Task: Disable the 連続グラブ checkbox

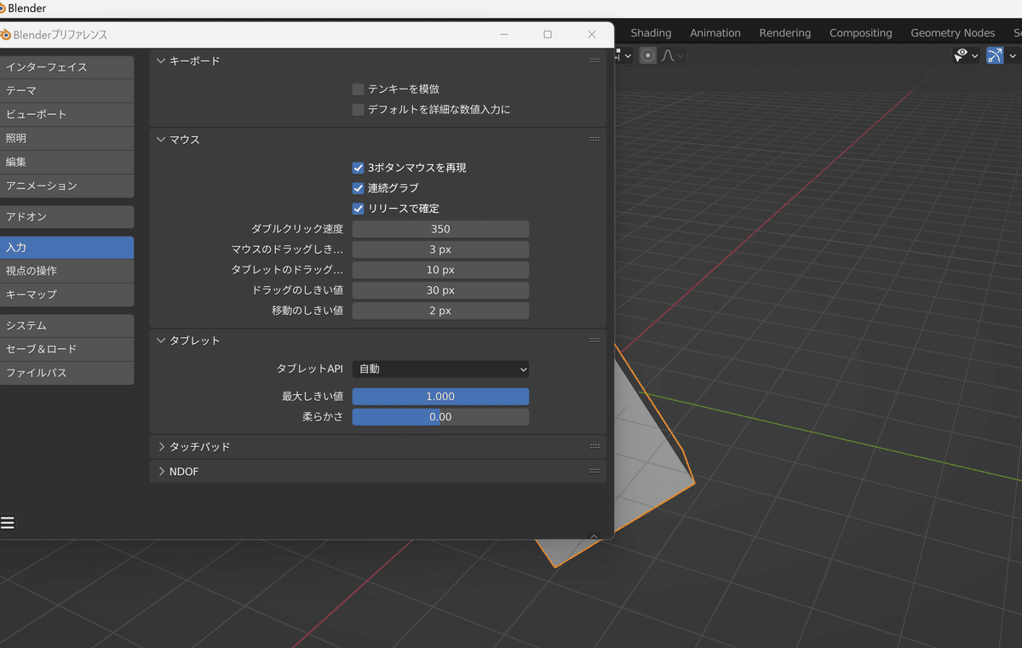Action: (x=359, y=188)
